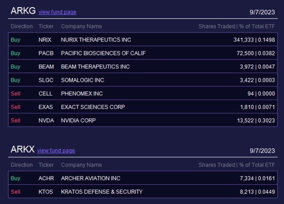Click the ARKG fund heading
This screenshot has width=284, height=204.
click(x=23, y=11)
